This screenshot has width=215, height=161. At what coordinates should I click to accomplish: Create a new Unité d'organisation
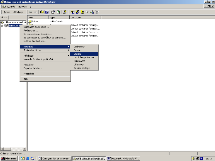click(84, 58)
